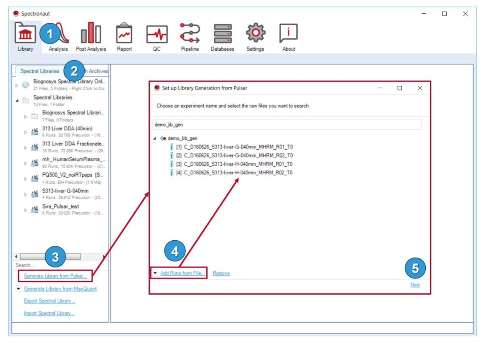The height and width of the screenshot is (343, 485).
Task: Click Generate Library from MaxQuant link
Action: pos(60,289)
